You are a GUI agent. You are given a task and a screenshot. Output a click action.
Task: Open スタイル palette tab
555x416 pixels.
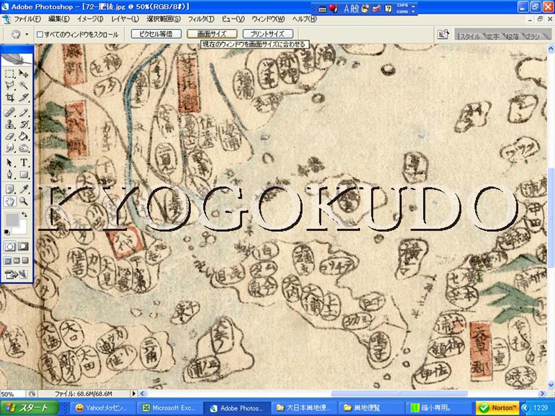coord(469,36)
